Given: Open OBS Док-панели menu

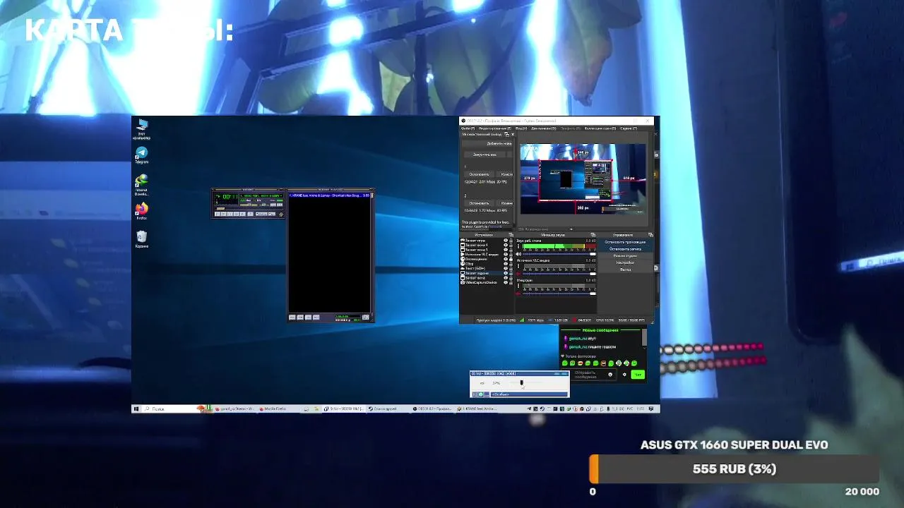Looking at the screenshot, I should point(544,128).
